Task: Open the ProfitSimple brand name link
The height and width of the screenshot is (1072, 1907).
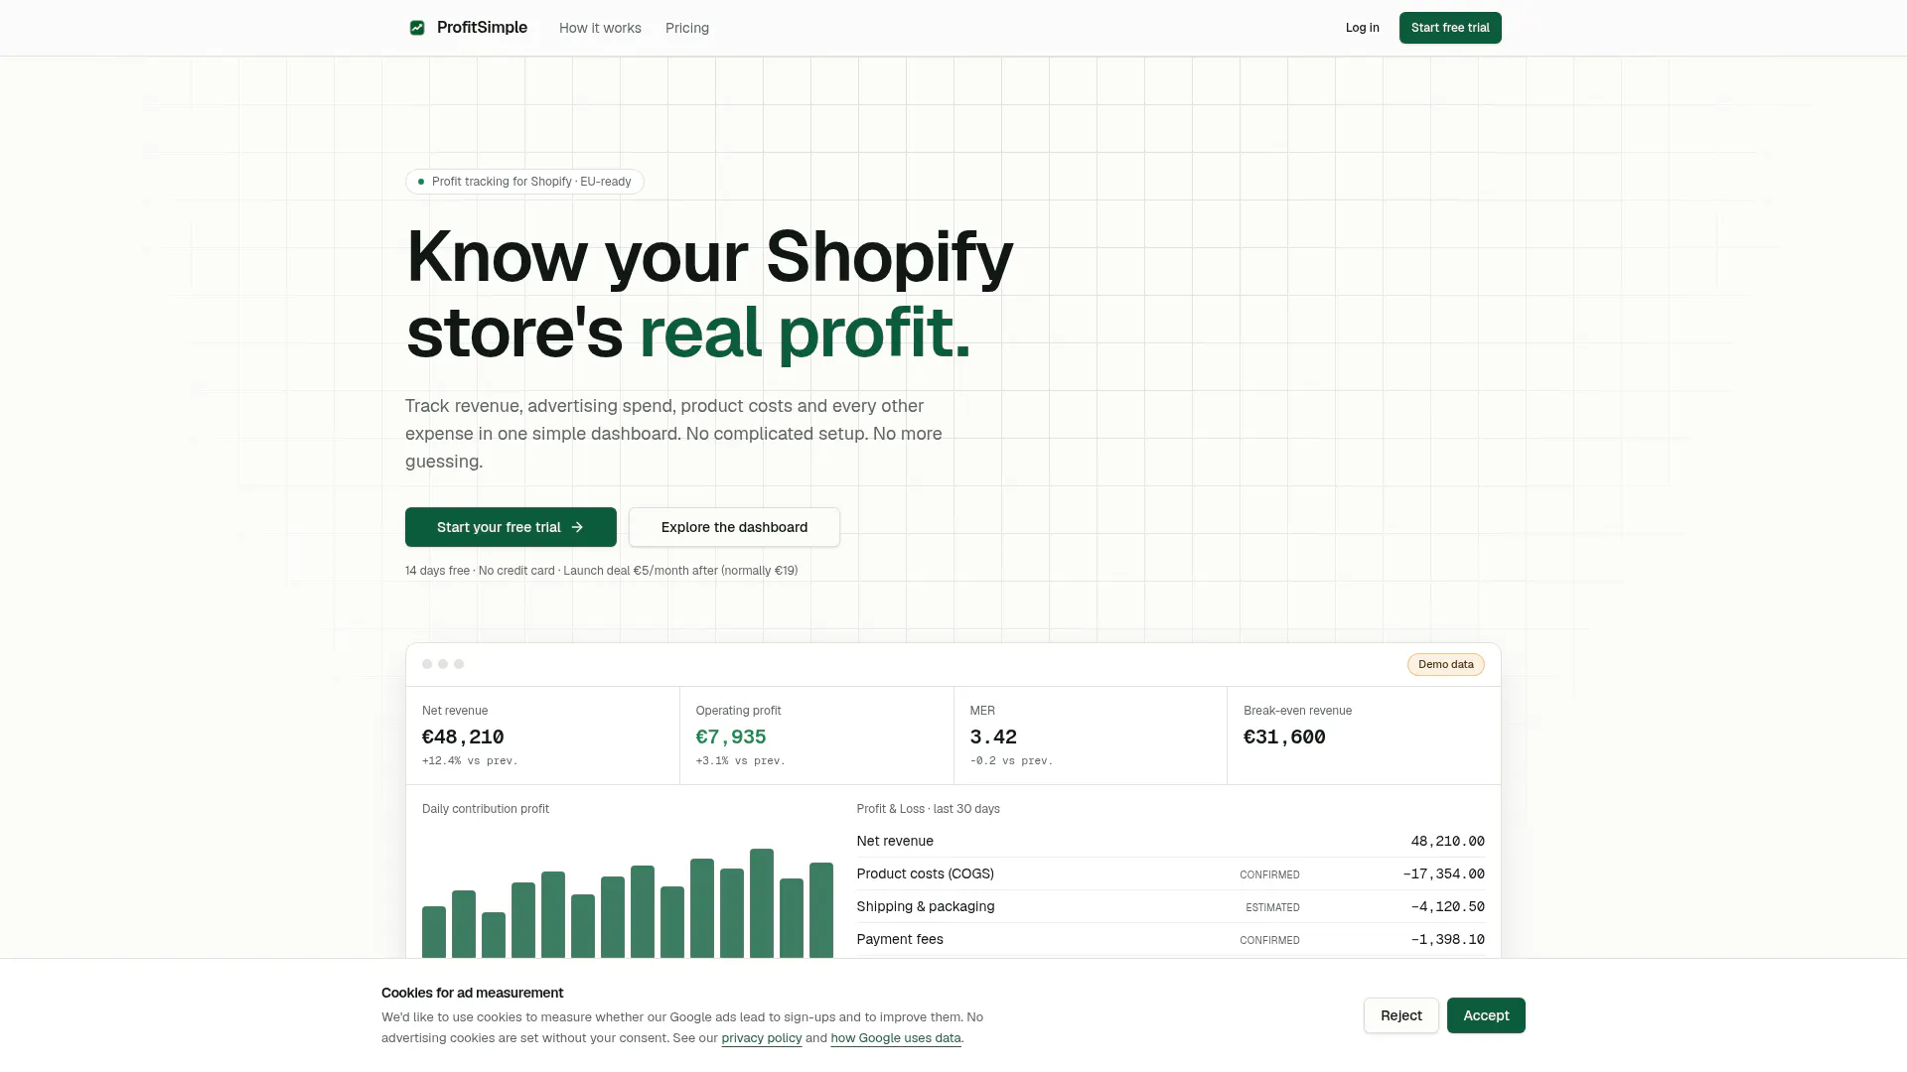Action: click(482, 28)
